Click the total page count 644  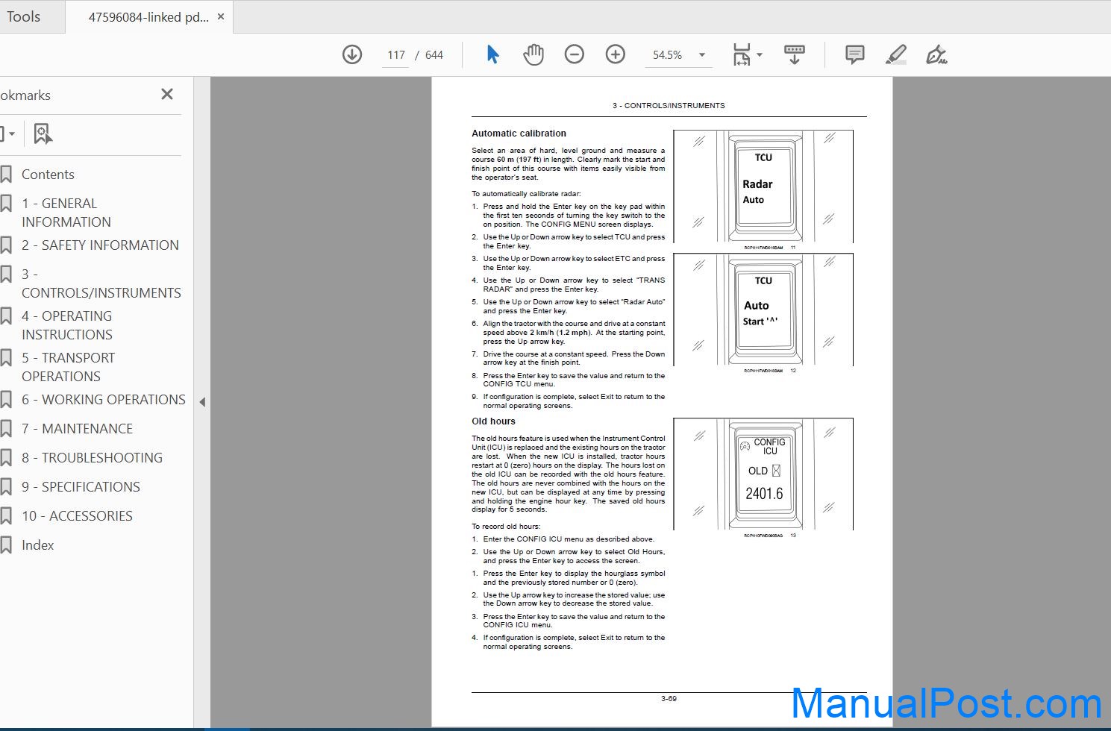pos(434,55)
